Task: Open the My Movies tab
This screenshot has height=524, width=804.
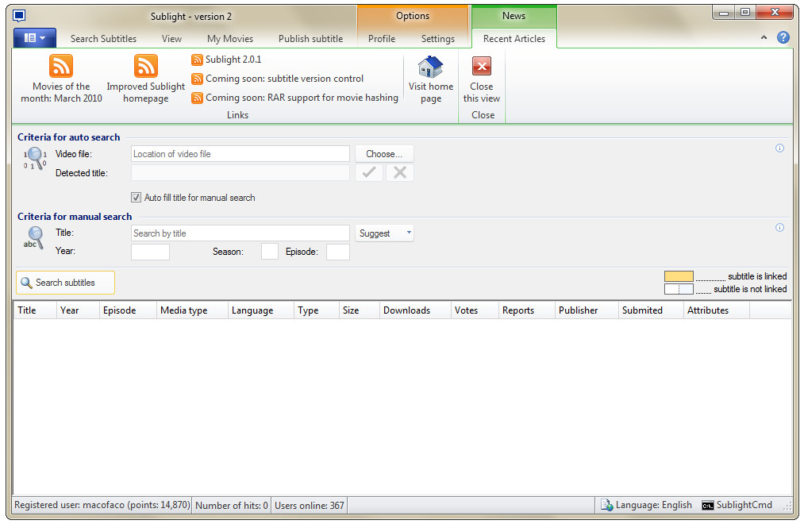Action: [x=230, y=38]
